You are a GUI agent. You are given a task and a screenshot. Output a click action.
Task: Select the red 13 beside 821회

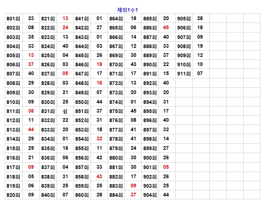pyautogui.click(x=65, y=19)
